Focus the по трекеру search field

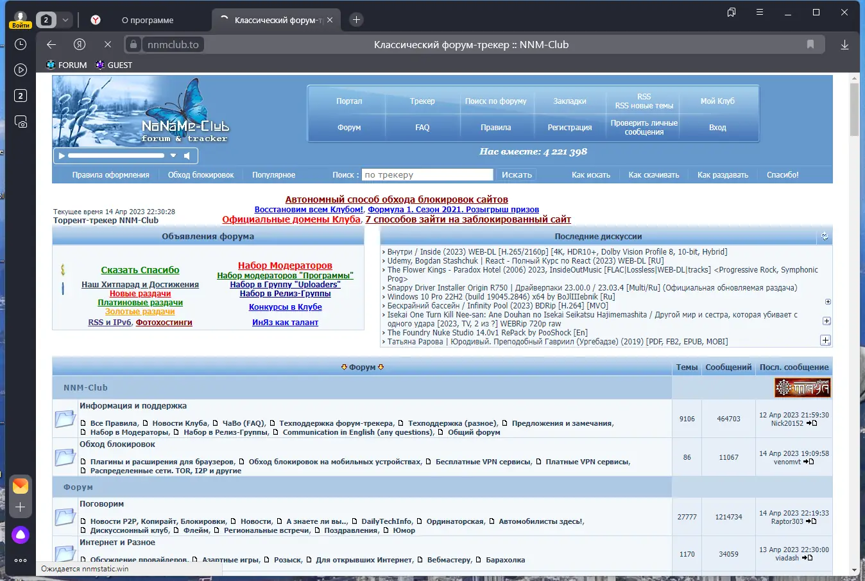point(427,175)
